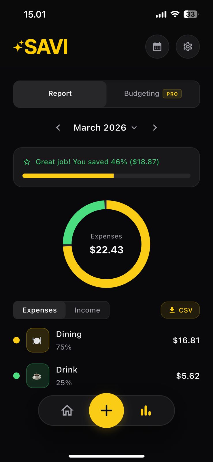Export data with the CSV button
The image size is (213, 462).
[x=180, y=310]
